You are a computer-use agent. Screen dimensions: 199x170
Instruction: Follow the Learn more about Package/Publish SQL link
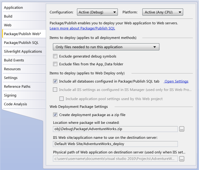click(x=82, y=28)
